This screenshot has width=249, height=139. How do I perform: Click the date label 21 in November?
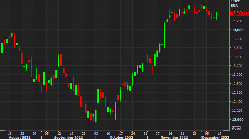coord(182,134)
